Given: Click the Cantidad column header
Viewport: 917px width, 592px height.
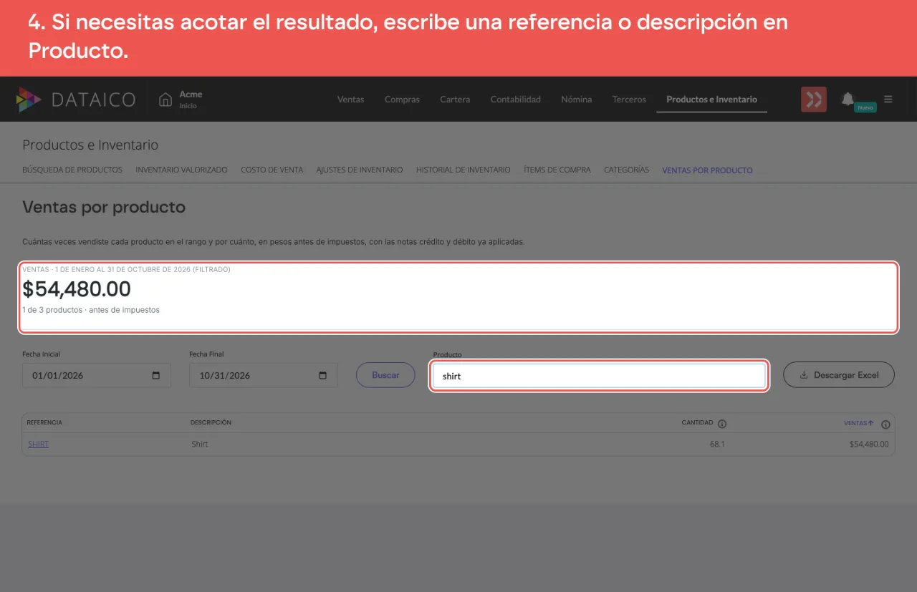Looking at the screenshot, I should click(x=697, y=423).
